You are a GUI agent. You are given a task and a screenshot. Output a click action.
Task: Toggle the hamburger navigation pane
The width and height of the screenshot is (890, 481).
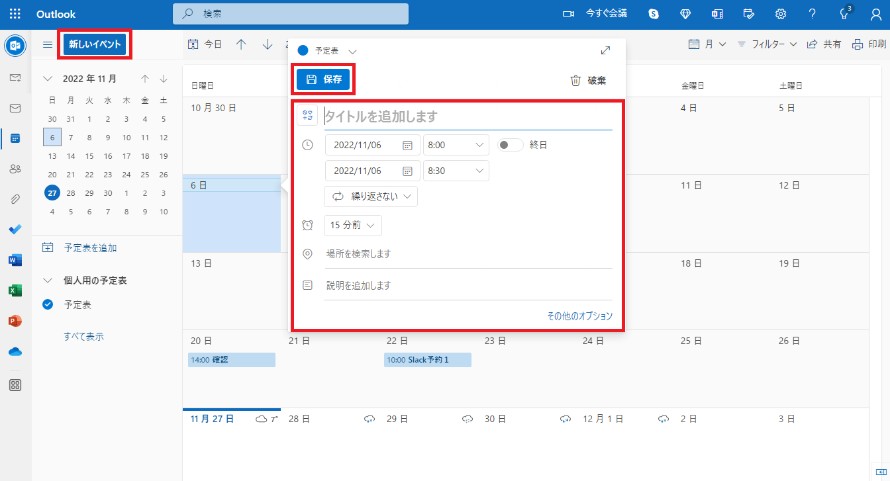tap(48, 44)
